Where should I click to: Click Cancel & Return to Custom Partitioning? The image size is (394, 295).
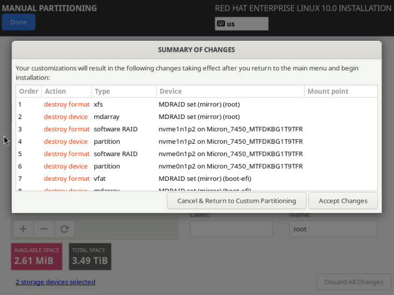(236, 201)
